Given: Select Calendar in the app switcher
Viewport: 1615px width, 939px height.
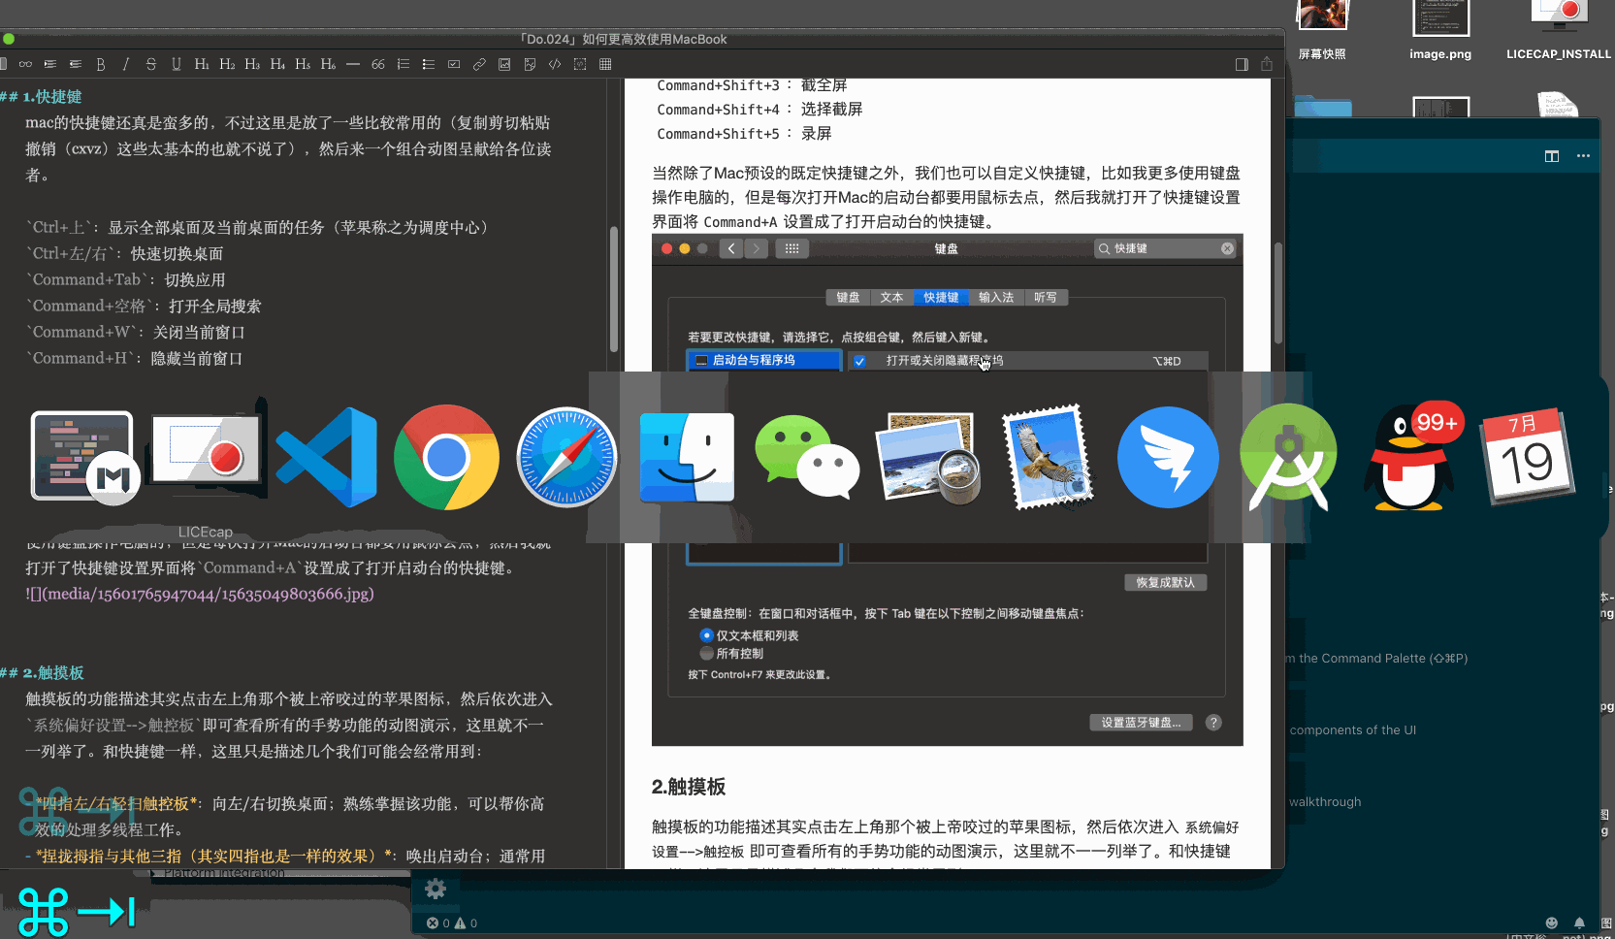Looking at the screenshot, I should (x=1528, y=456).
